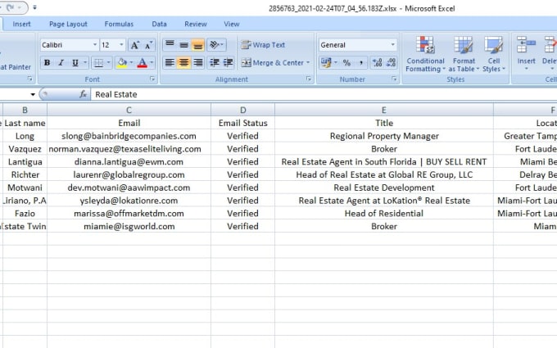Toggle Bold formatting

pos(47,63)
